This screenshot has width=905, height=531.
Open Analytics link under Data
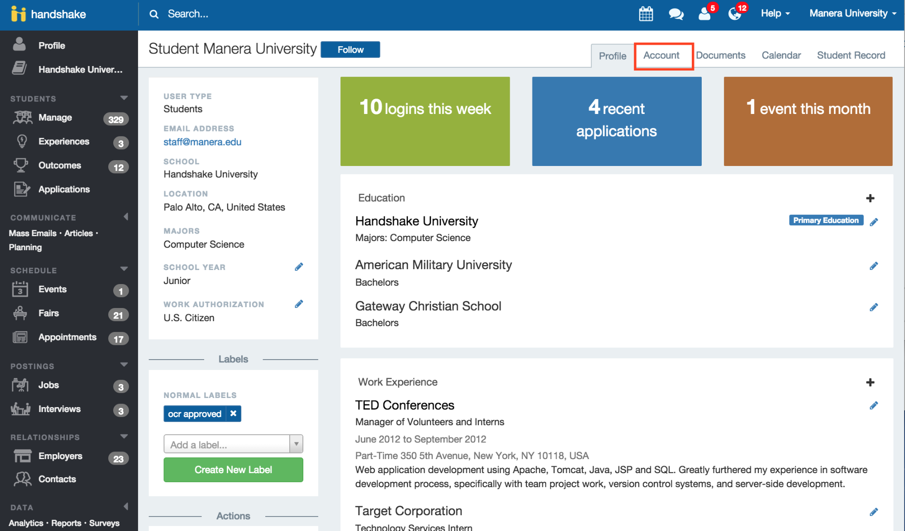[26, 523]
